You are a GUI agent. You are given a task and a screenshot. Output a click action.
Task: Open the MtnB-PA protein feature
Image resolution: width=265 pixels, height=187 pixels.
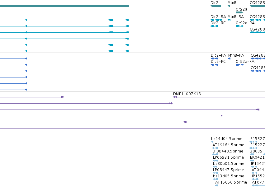229,58
